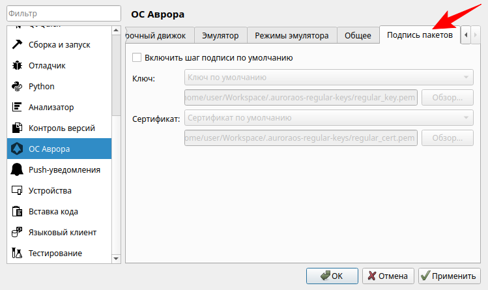The image size is (488, 290).
Task: Click the bell icon for Push-уведомления
Action: click(17, 169)
